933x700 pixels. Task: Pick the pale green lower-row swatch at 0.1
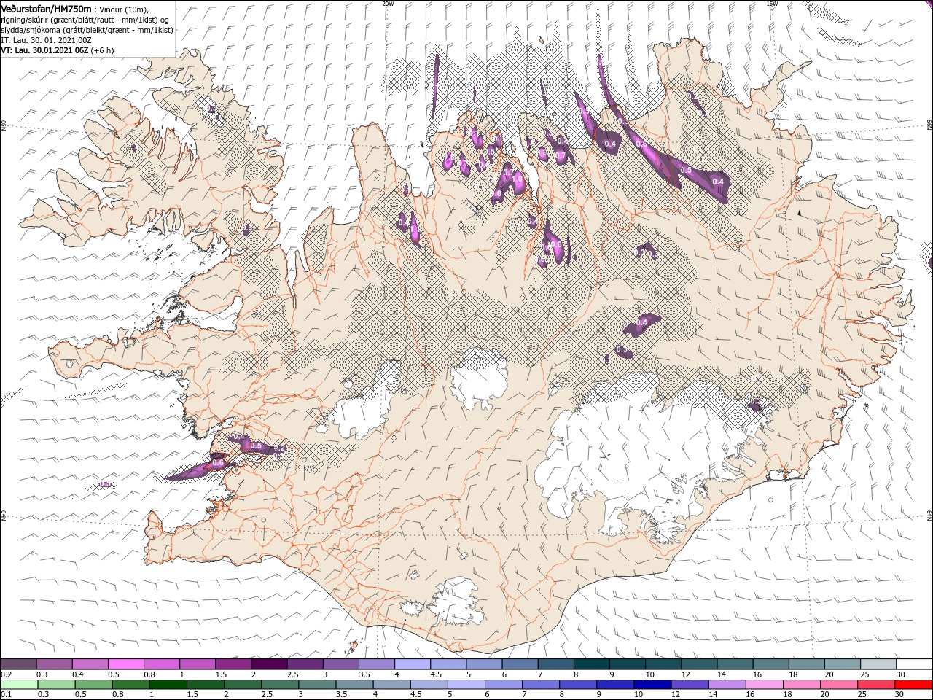[x=19, y=685]
